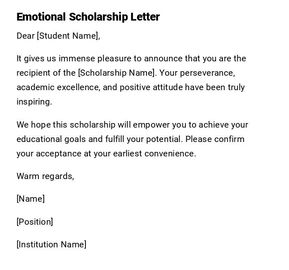Click the standalone [Name] signature placeholder
Viewport: 289px width, 270px height.
[31, 199]
